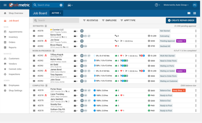Click the Appointments calendar icon

point(5,32)
